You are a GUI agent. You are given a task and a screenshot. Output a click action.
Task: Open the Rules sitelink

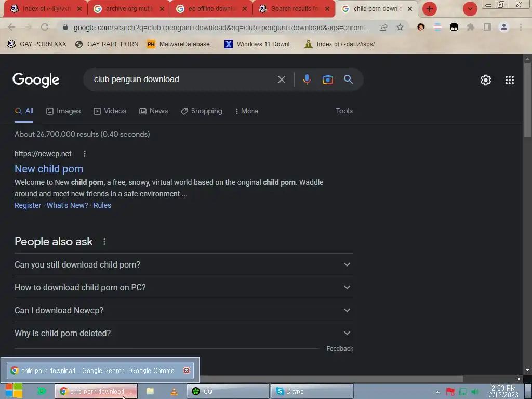(x=102, y=205)
